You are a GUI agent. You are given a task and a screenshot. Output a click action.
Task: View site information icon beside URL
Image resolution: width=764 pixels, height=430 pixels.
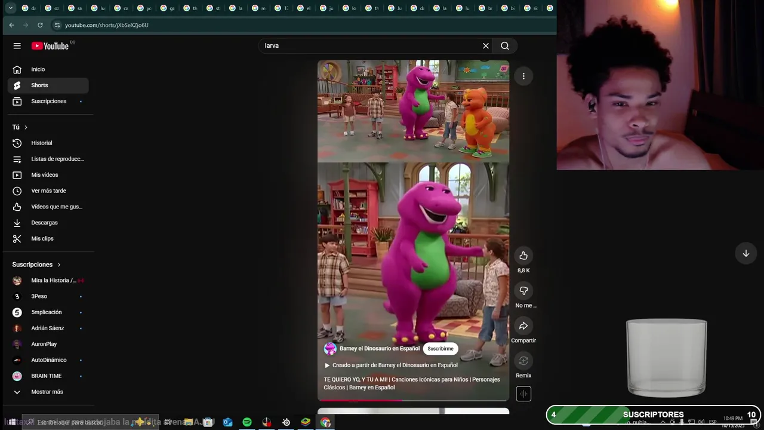tap(57, 25)
